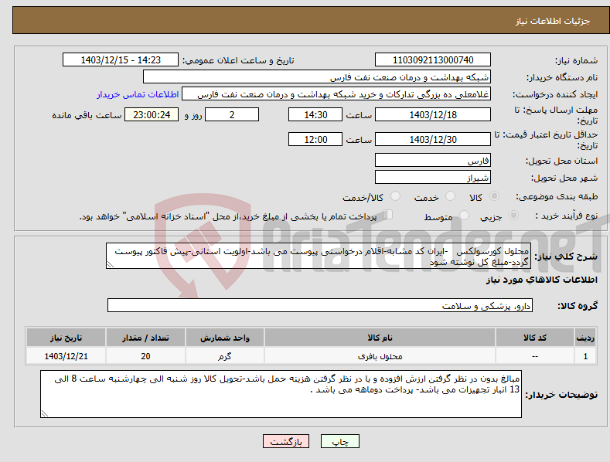This screenshot has width=610, height=462.
Task: Select the جزیی purchase type radio
Action: click(513, 215)
